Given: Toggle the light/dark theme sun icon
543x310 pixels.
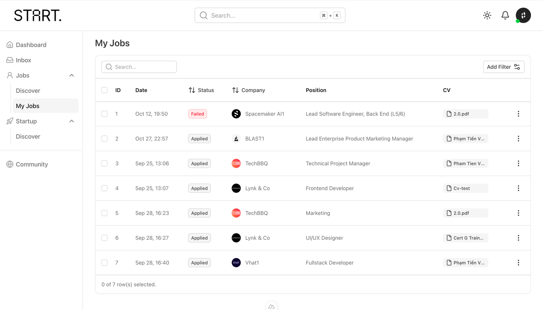Looking at the screenshot, I should coord(487,16).
